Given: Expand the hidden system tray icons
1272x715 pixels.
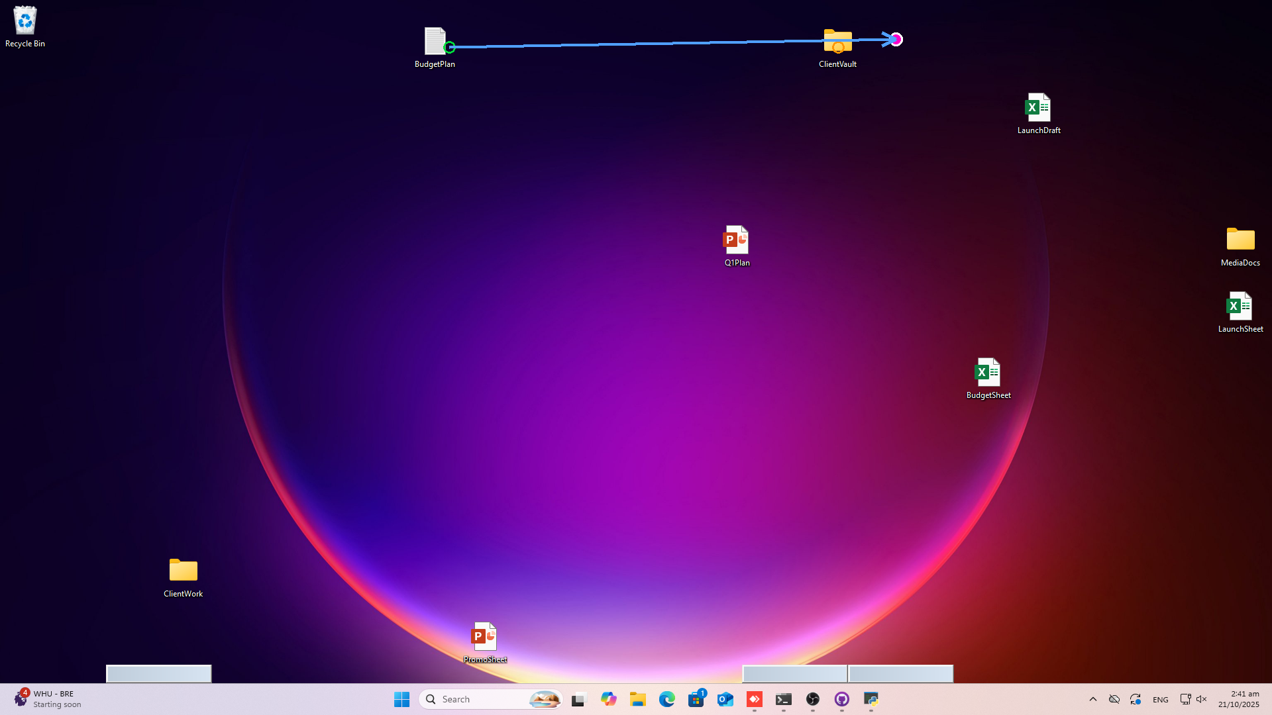Looking at the screenshot, I should [1093, 699].
